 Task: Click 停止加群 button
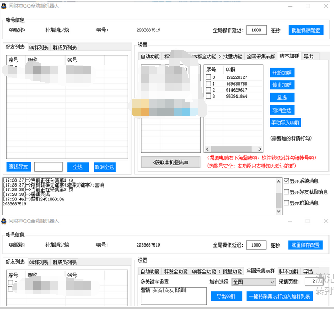(x=282, y=85)
